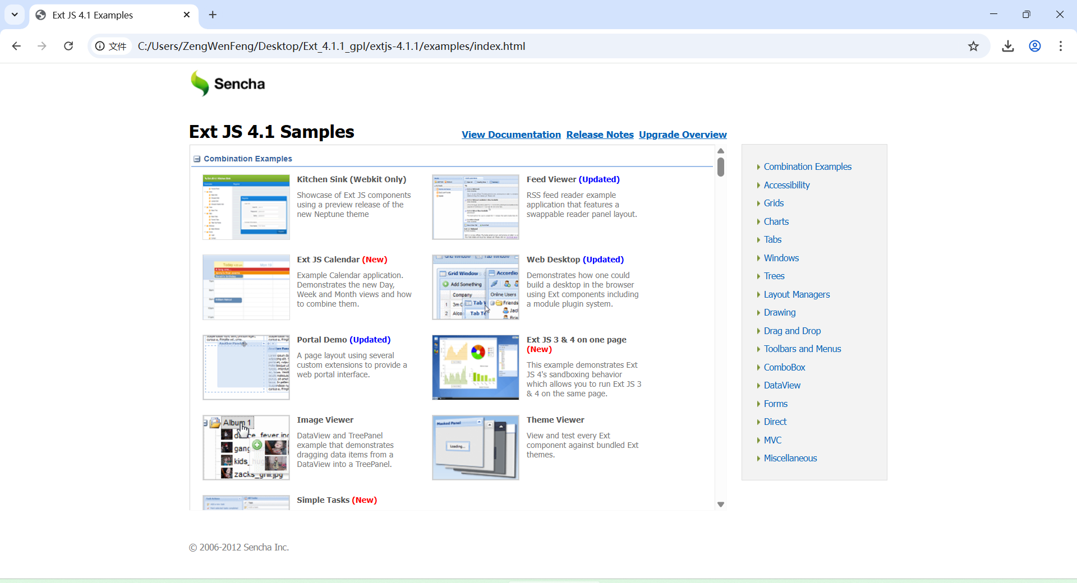The width and height of the screenshot is (1077, 583).
Task: Bookmark this page using the star icon
Action: 974,46
